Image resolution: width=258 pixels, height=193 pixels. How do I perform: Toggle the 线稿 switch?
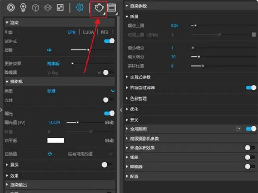[250, 157]
